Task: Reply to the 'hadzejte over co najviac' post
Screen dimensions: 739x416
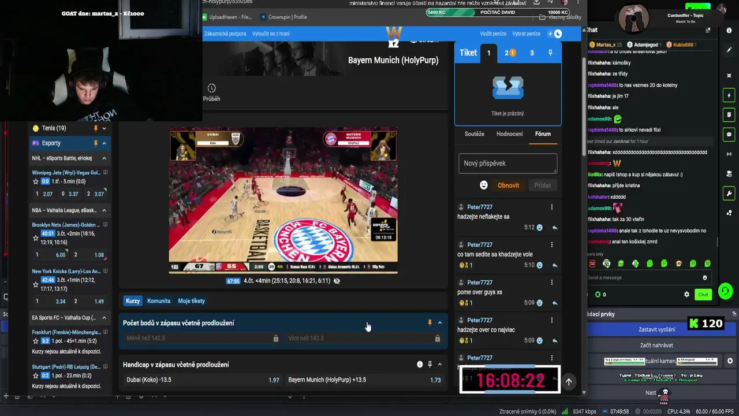Action: coord(555,340)
